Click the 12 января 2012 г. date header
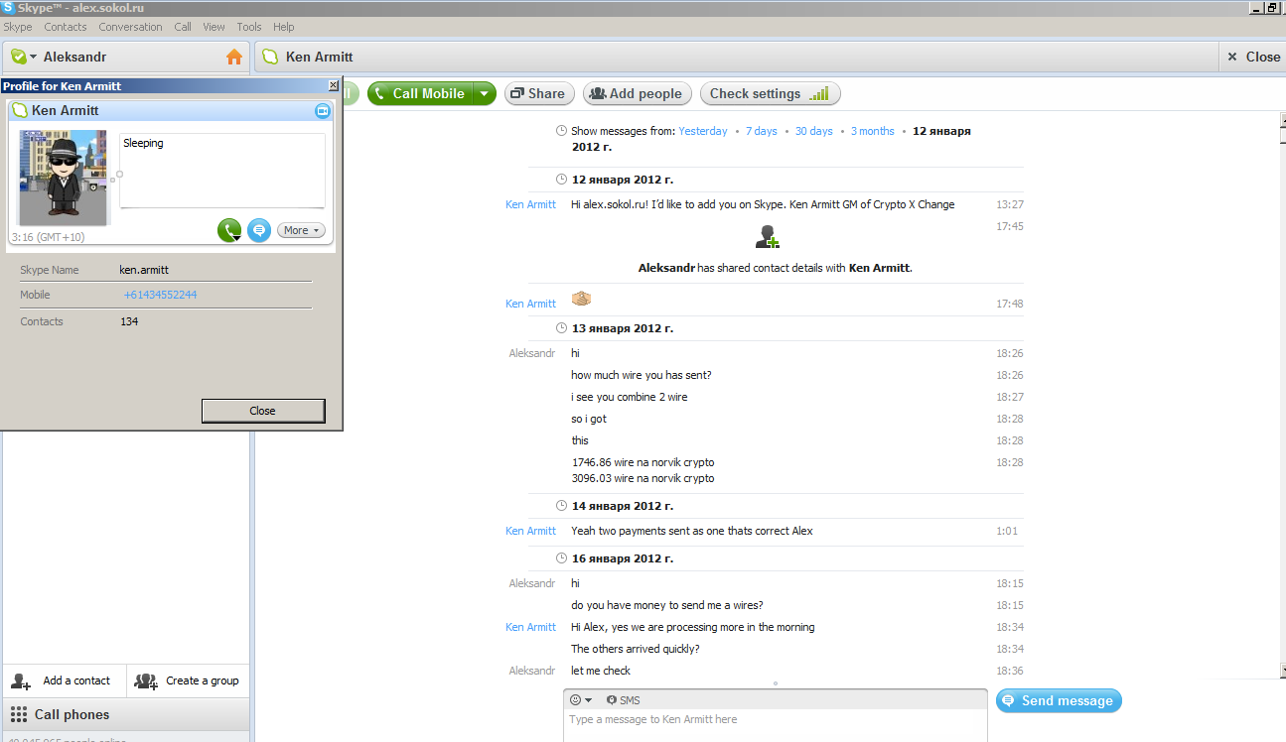1286x742 pixels. [623, 180]
